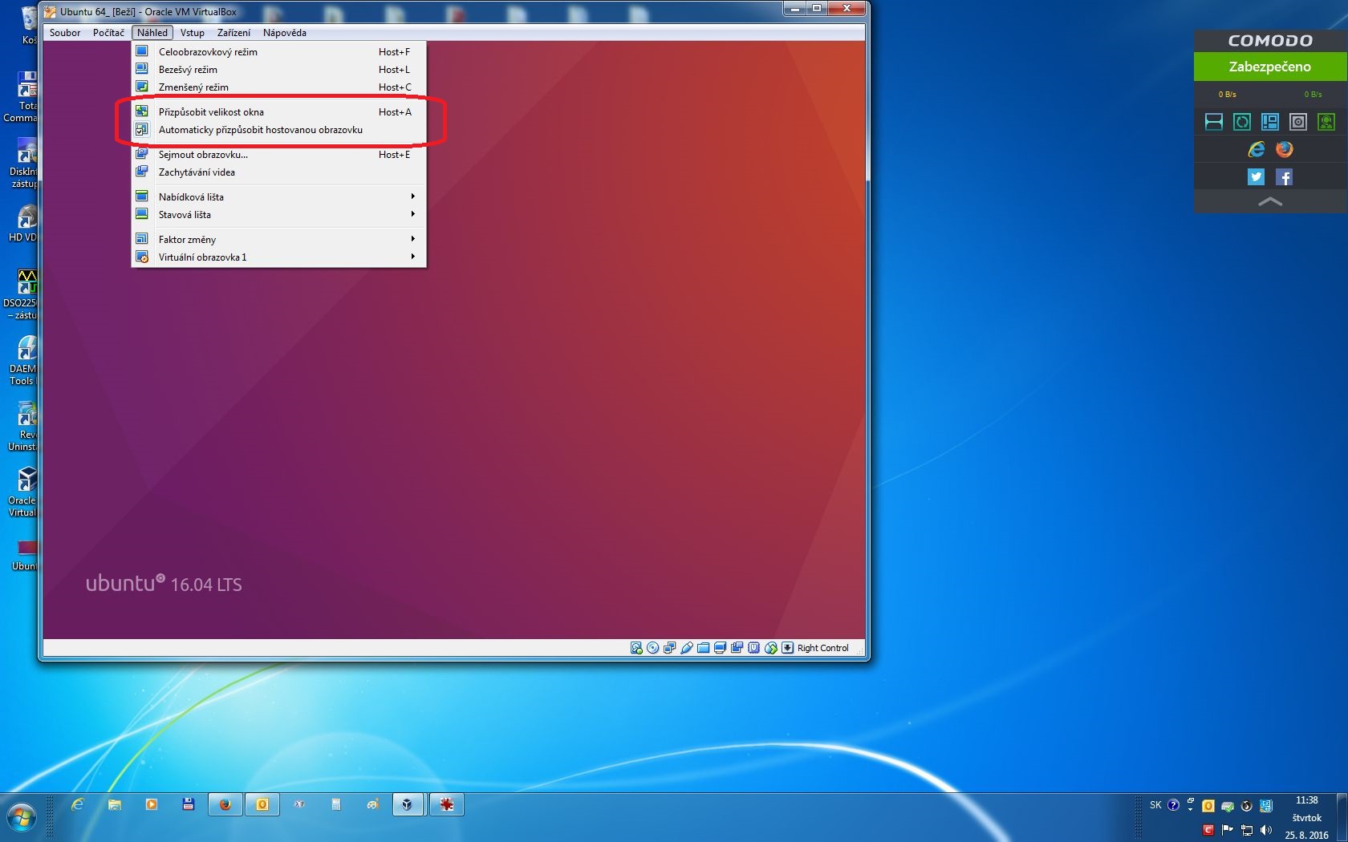Screen dimensions: 1348x842
Task: Click the USB devices icon in VirtualBox status bar
Action: click(x=687, y=648)
